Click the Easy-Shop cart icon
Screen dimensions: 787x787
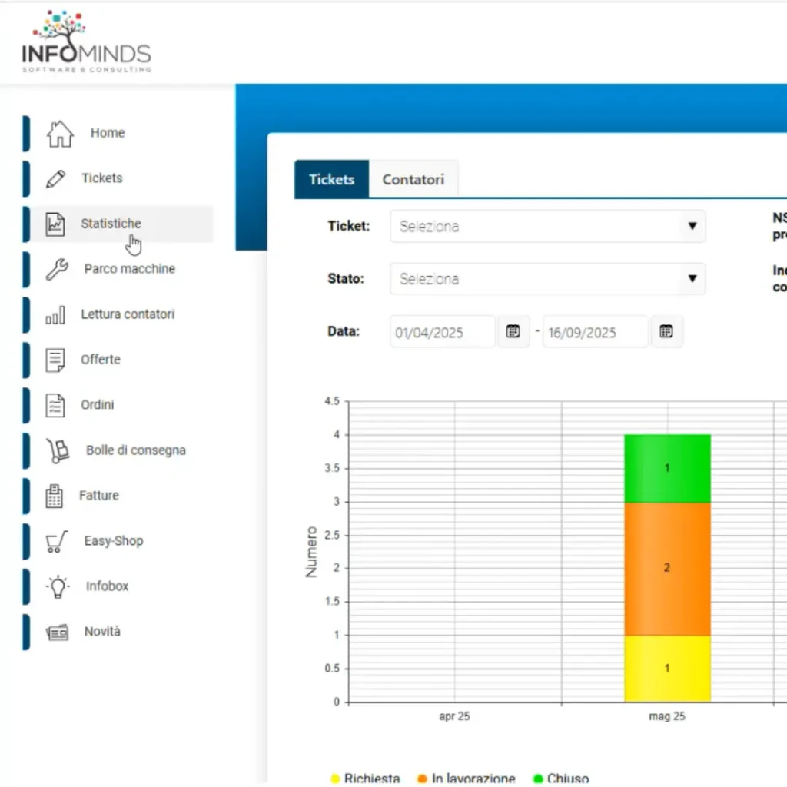point(56,542)
